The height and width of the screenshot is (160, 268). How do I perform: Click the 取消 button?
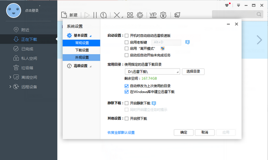(205, 132)
